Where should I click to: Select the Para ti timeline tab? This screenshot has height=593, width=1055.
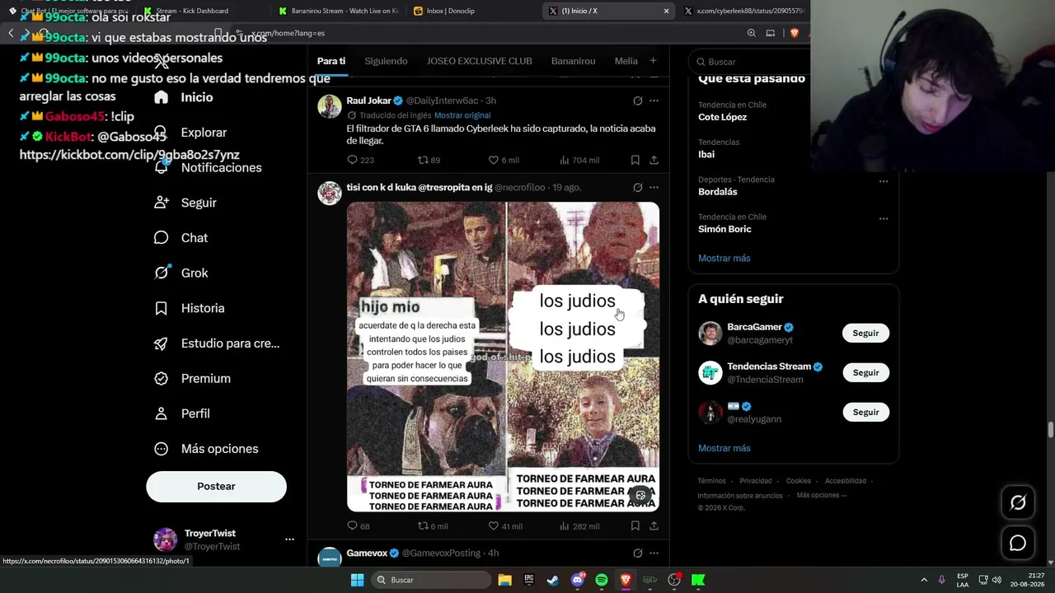pyautogui.click(x=331, y=61)
